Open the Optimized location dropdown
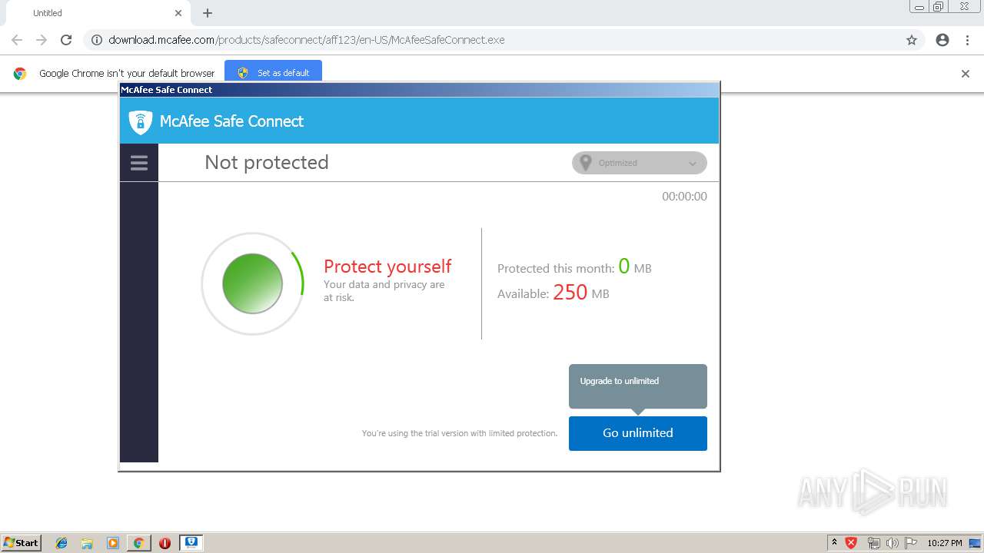Screen dimensions: 984x553 coord(640,163)
